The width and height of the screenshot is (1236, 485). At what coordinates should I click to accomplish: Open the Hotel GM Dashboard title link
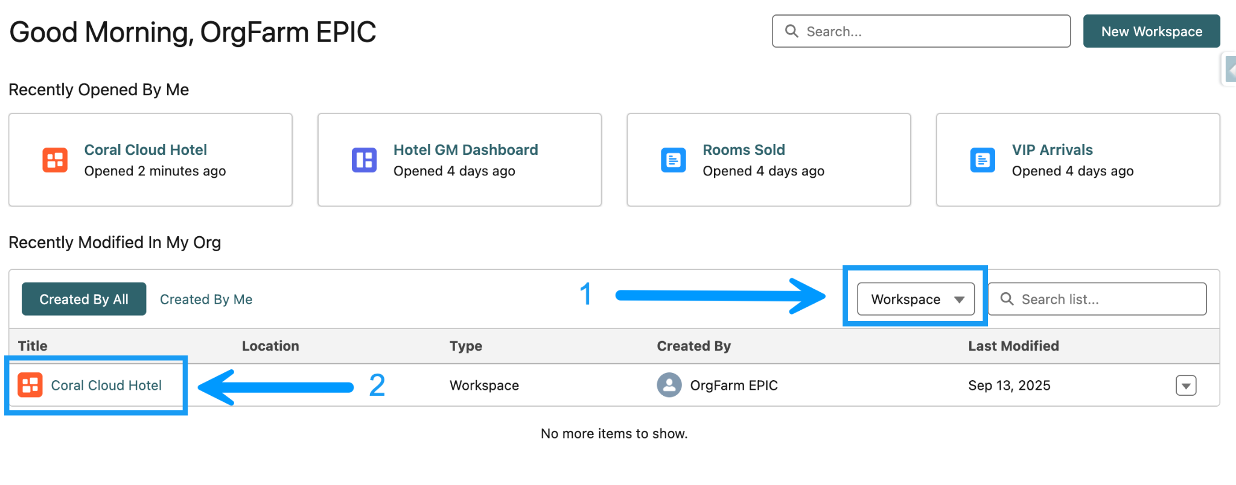click(465, 149)
